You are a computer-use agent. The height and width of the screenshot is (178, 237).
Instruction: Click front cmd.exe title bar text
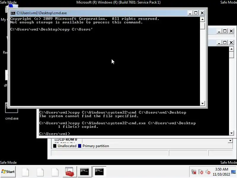coord(42,13)
